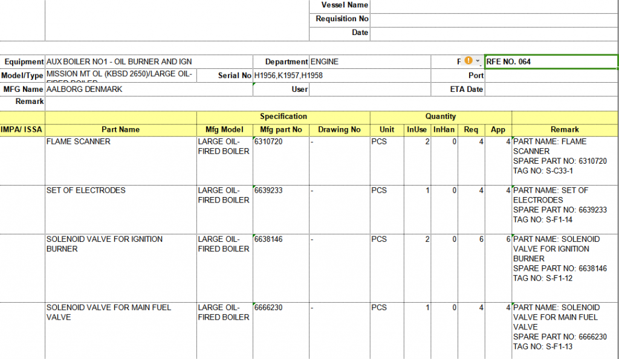Click the empty Port value cell

point(551,76)
